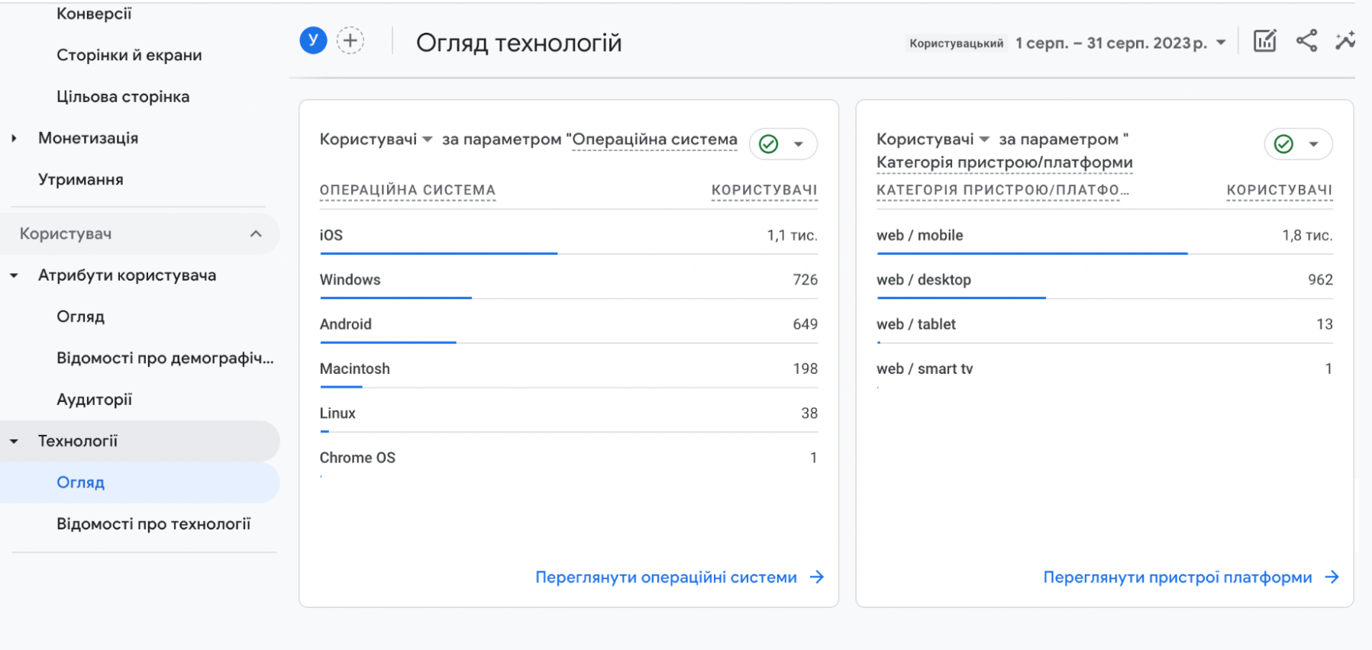The height and width of the screenshot is (650, 1372).
Task: Open "Відомості про технології" report
Action: pyautogui.click(x=153, y=524)
